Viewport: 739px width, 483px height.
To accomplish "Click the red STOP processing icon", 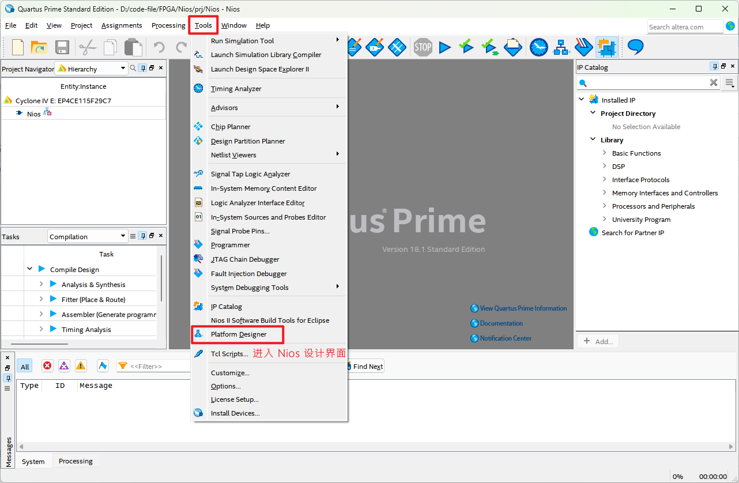I will tap(423, 47).
